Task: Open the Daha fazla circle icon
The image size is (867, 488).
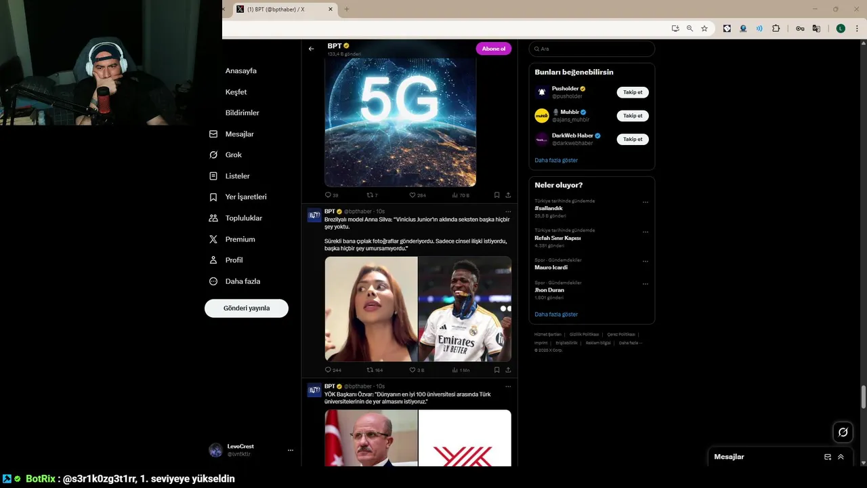Action: 213,281
